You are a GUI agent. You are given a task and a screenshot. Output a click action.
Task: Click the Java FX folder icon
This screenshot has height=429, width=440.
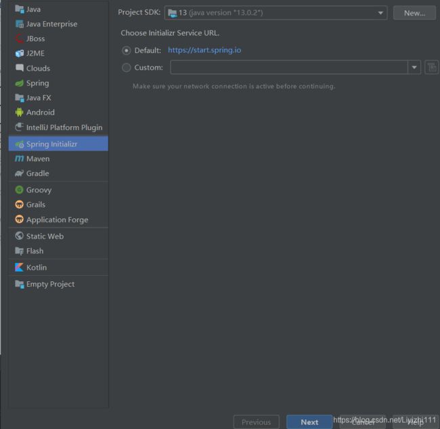pos(20,98)
